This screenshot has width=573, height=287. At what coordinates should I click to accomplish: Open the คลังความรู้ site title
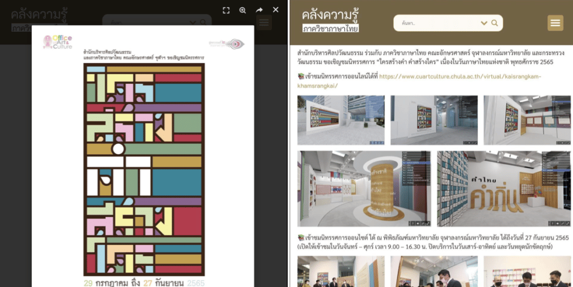(x=330, y=15)
